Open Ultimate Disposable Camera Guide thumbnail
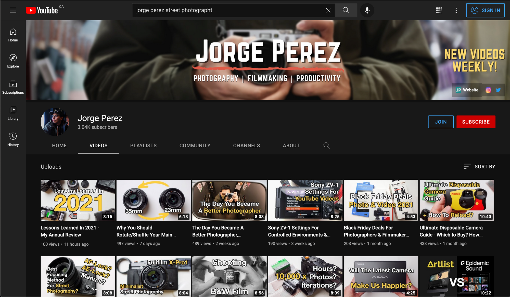 click(457, 200)
